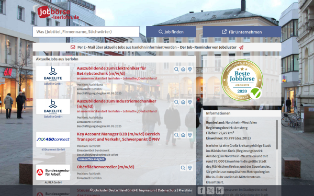
Task: Click the 'Einwohner: 93.799 (dez.2012)' line
Action: point(228,138)
